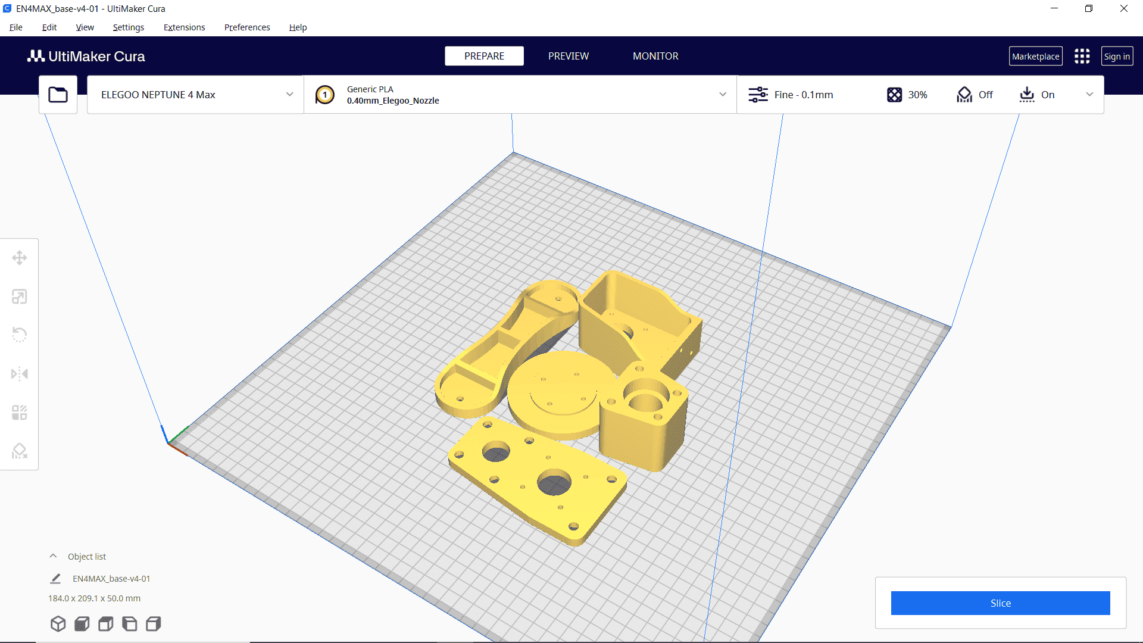The width and height of the screenshot is (1143, 643).
Task: Open file using the folder icon
Action: (58, 95)
